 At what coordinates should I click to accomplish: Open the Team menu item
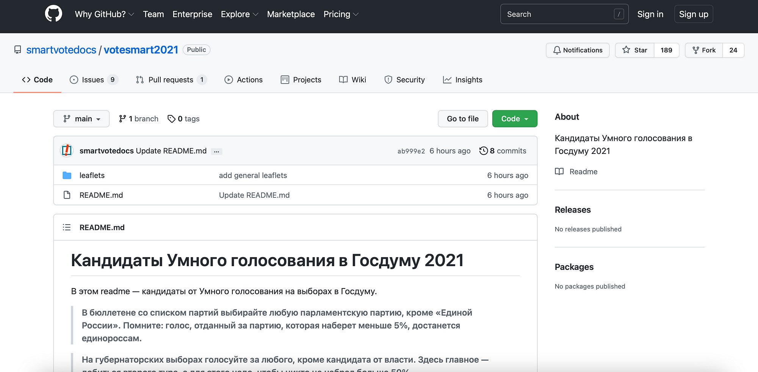click(153, 14)
